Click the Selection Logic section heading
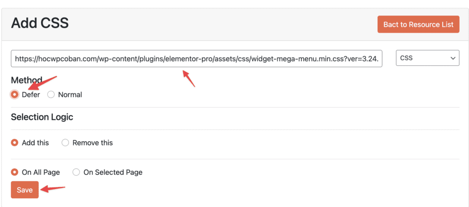469x207 pixels. 42,117
